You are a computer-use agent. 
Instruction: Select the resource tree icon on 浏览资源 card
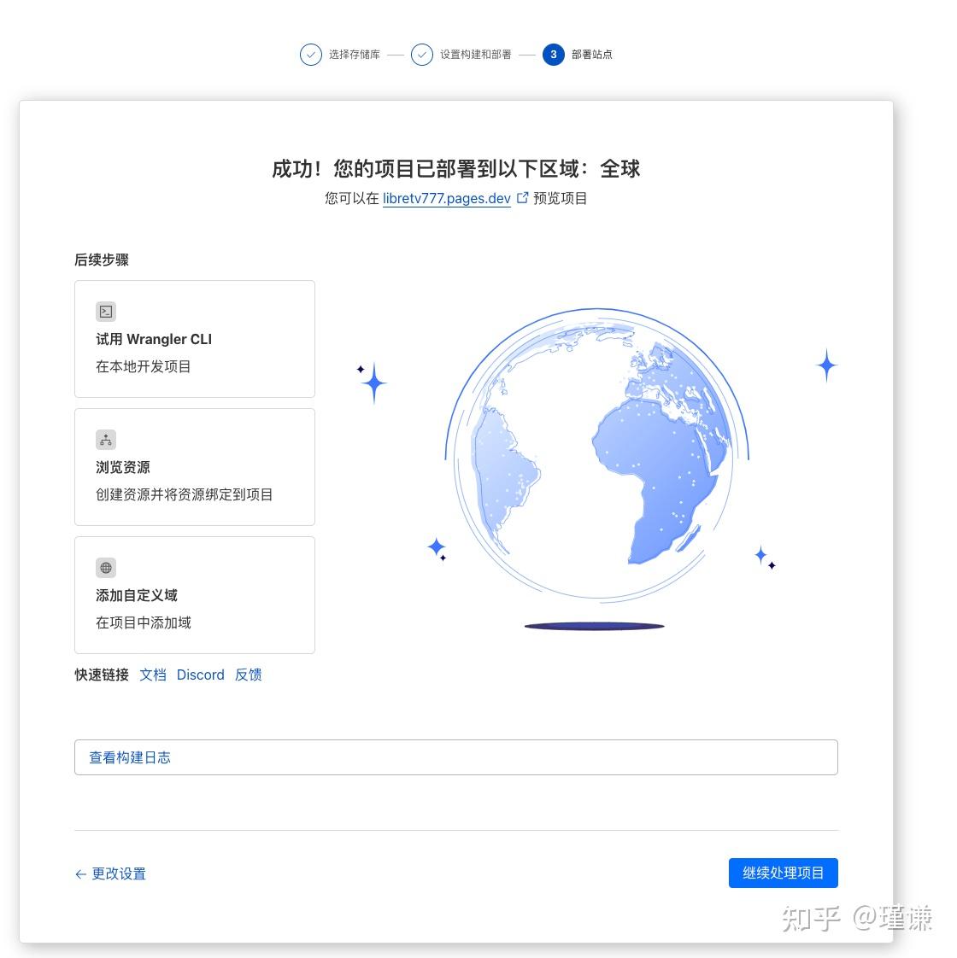coord(105,440)
